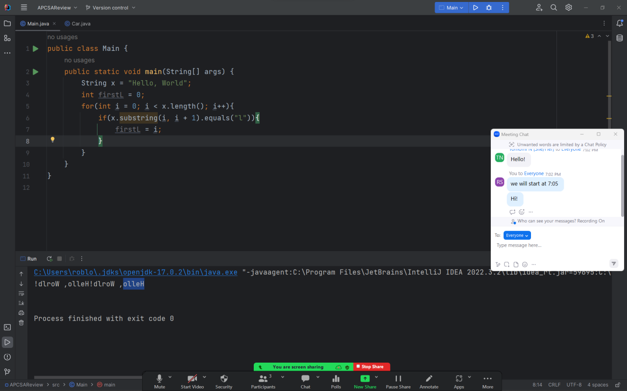
Task: Run Main with the play icon
Action: (x=475, y=8)
